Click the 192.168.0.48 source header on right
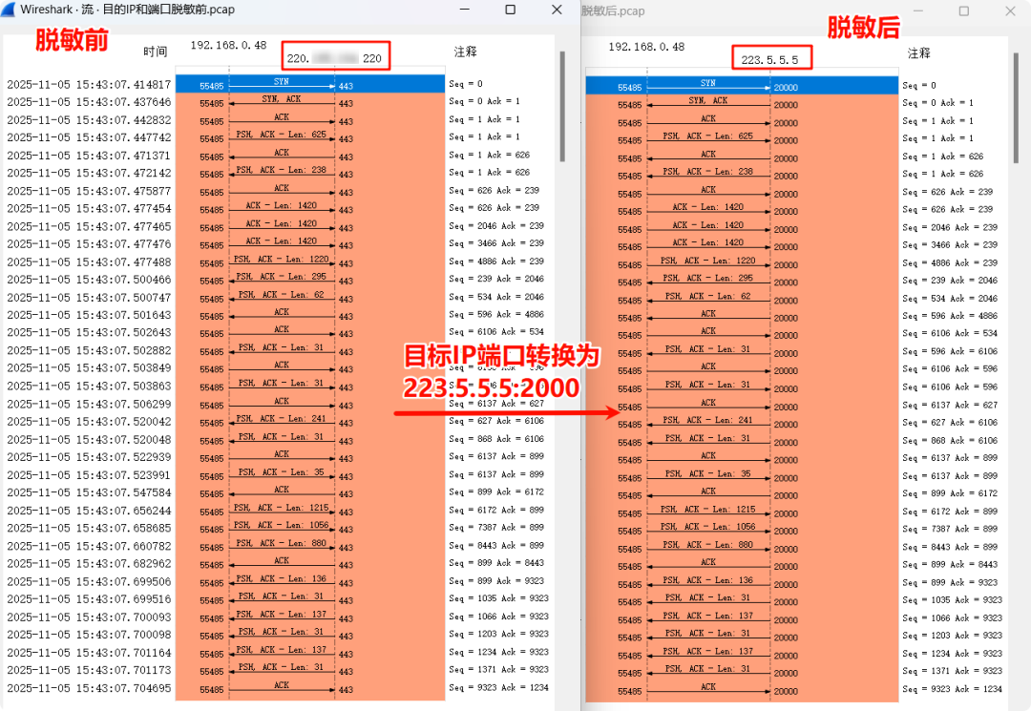This screenshot has height=711, width=1031. [646, 48]
